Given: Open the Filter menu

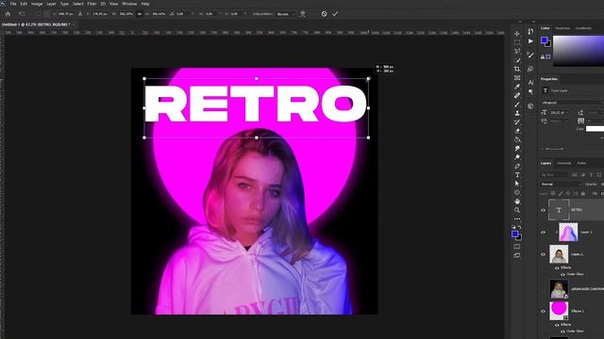Looking at the screenshot, I should [92, 4].
